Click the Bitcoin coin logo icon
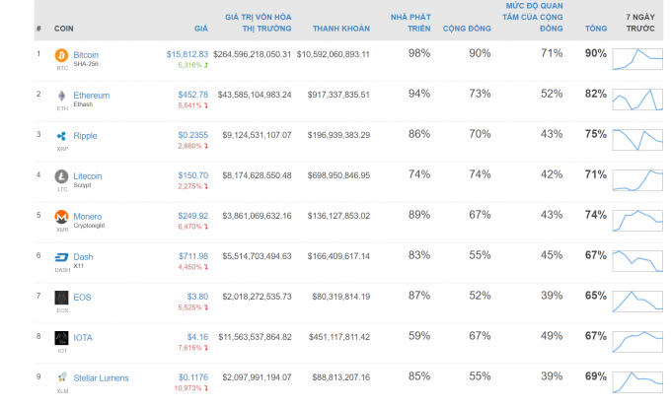671x406 pixels. (61, 55)
